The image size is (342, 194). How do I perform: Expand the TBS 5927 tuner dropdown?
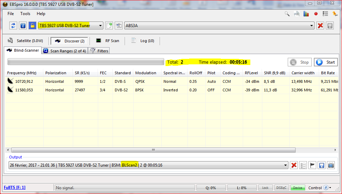(x=100, y=26)
